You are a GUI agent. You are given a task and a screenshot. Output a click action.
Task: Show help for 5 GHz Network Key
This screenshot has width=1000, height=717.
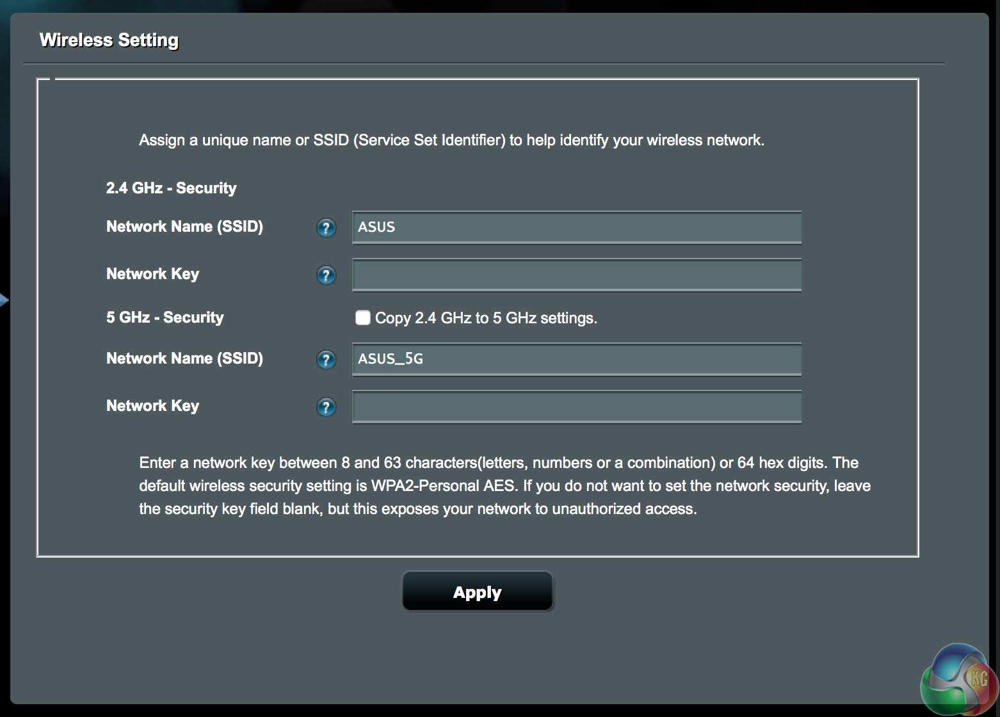coord(326,407)
